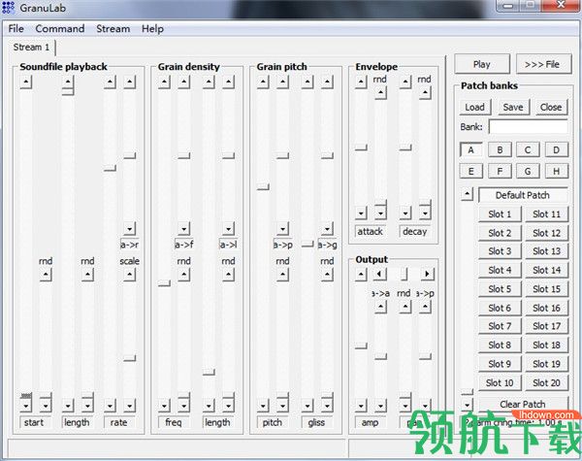The height and width of the screenshot is (461, 582).
Task: Click up arrow of envelope decay slider
Action: [x=405, y=82]
